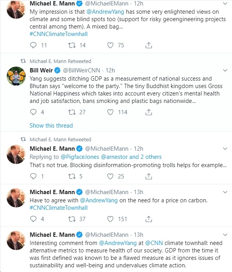Open Bill Weir's butterfly profile picture
This screenshot has height=272, width=232.
tap(16, 76)
